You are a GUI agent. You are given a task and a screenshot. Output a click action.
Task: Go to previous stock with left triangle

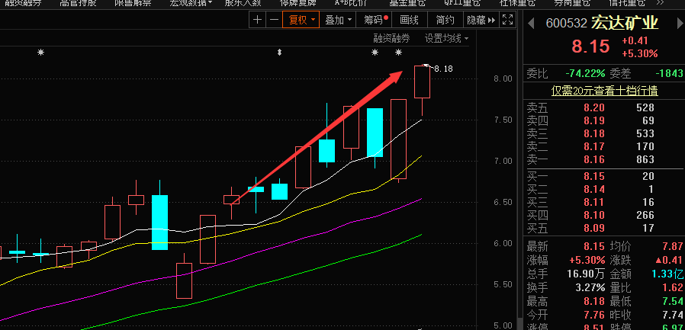coord(531,23)
